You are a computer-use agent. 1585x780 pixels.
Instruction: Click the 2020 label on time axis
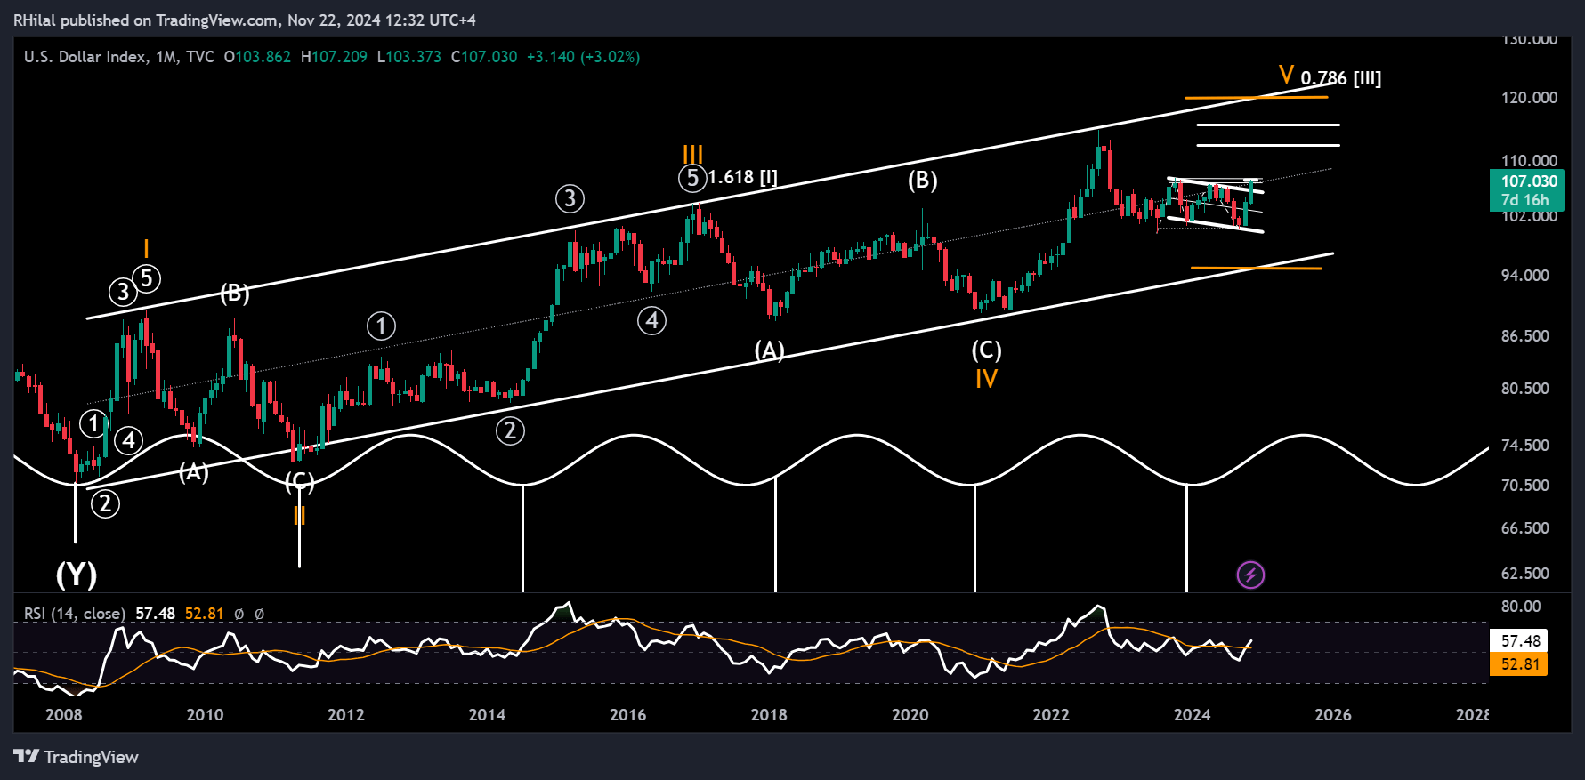coord(910,715)
